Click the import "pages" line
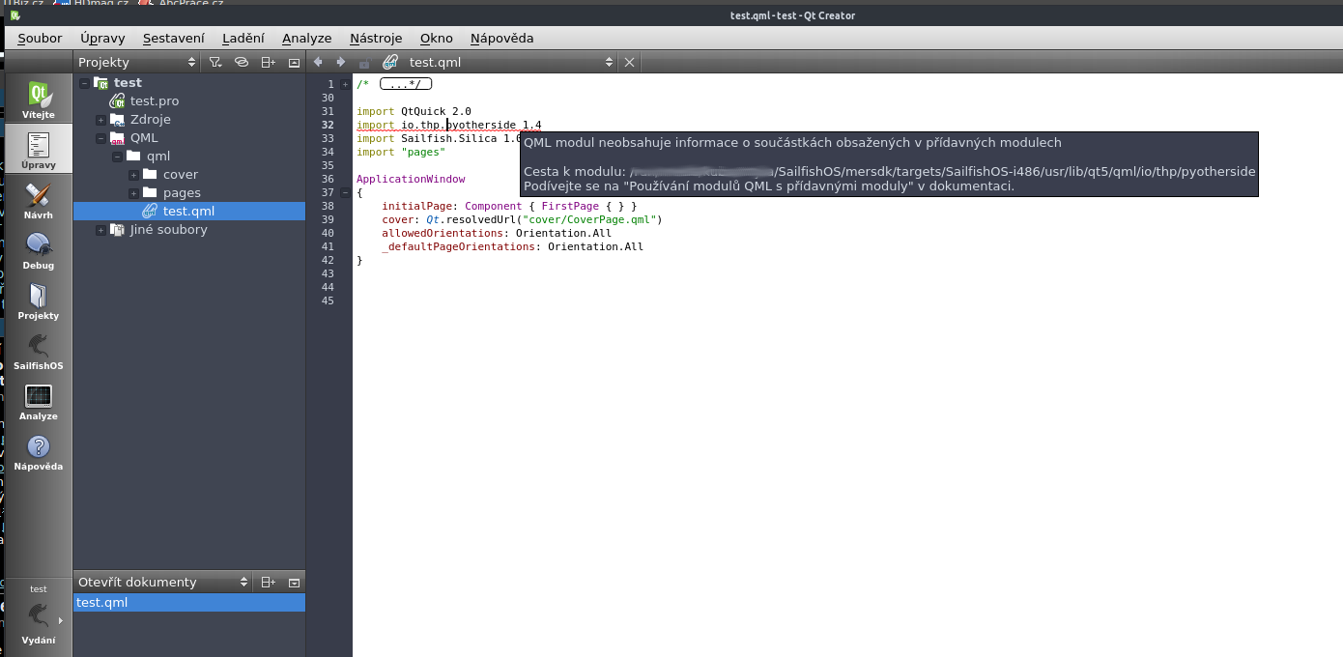 401,153
